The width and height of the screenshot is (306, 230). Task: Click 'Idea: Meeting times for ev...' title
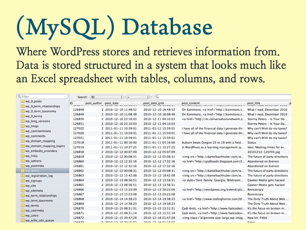point(267,147)
